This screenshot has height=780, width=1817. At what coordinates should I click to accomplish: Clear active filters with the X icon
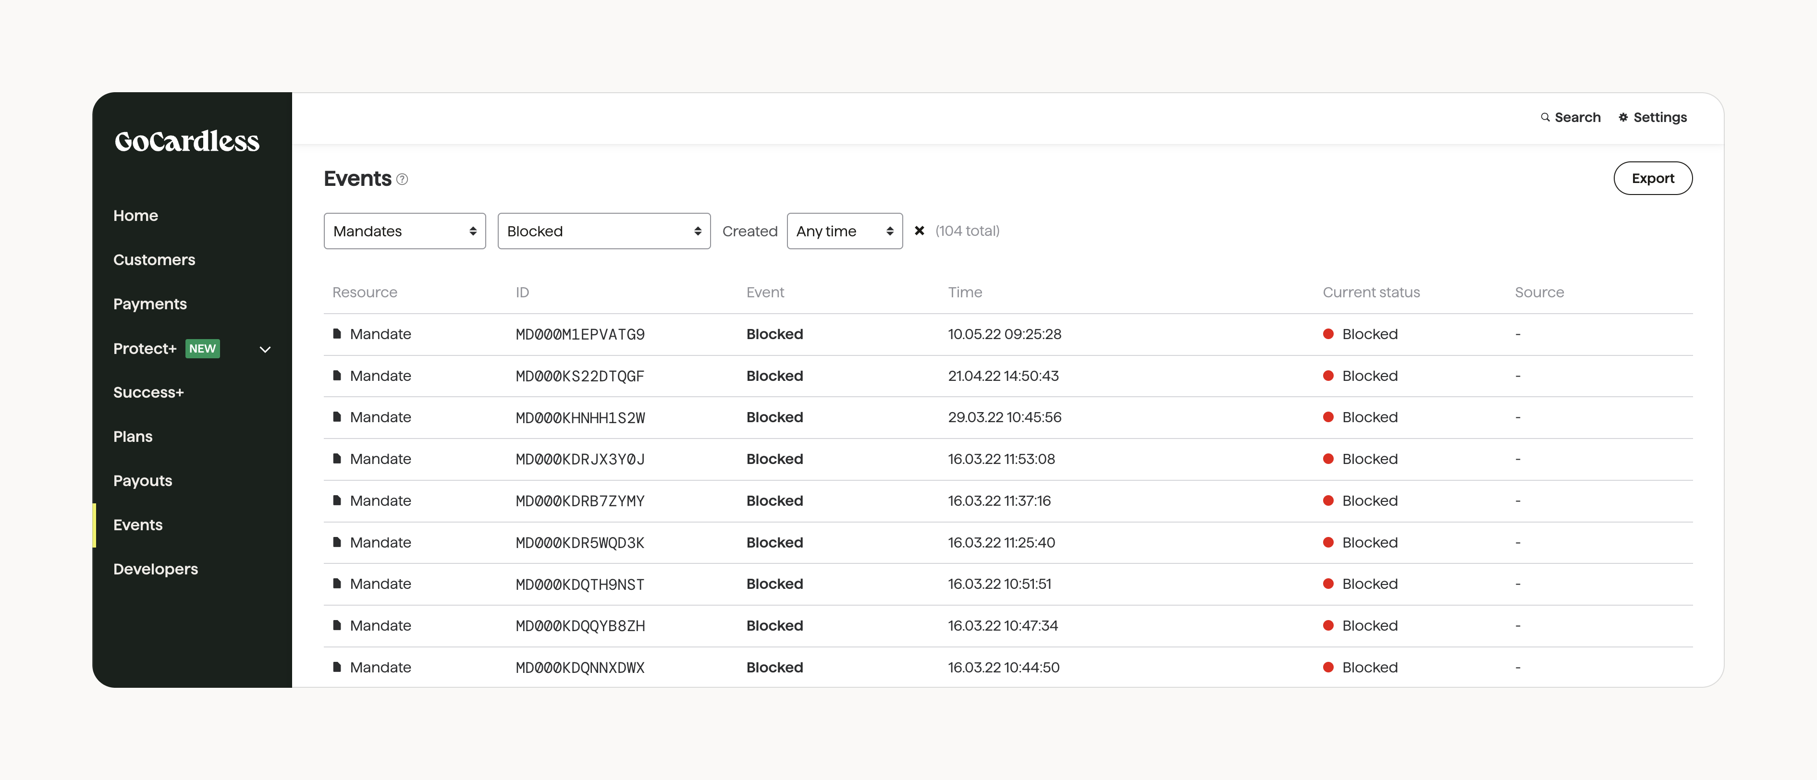[x=919, y=231]
